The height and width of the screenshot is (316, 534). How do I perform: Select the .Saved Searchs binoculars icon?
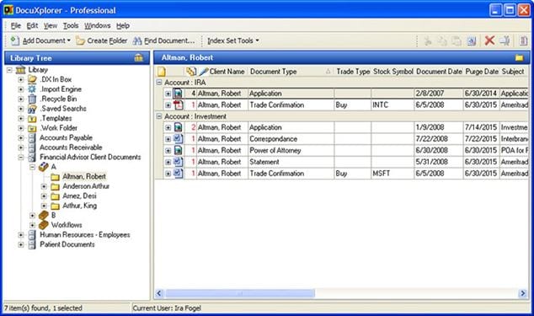coord(32,109)
